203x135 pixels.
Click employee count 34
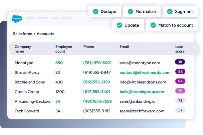pos(58,111)
